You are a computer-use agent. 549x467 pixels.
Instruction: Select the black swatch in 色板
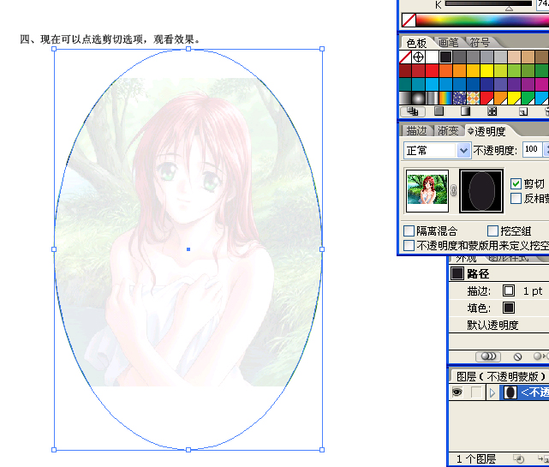(x=445, y=57)
